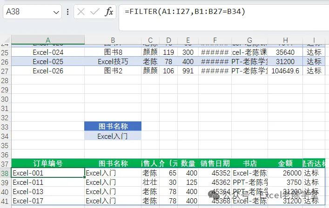Click cell with date value 45352
The height and width of the screenshot is (208, 329).
pyautogui.click(x=215, y=173)
